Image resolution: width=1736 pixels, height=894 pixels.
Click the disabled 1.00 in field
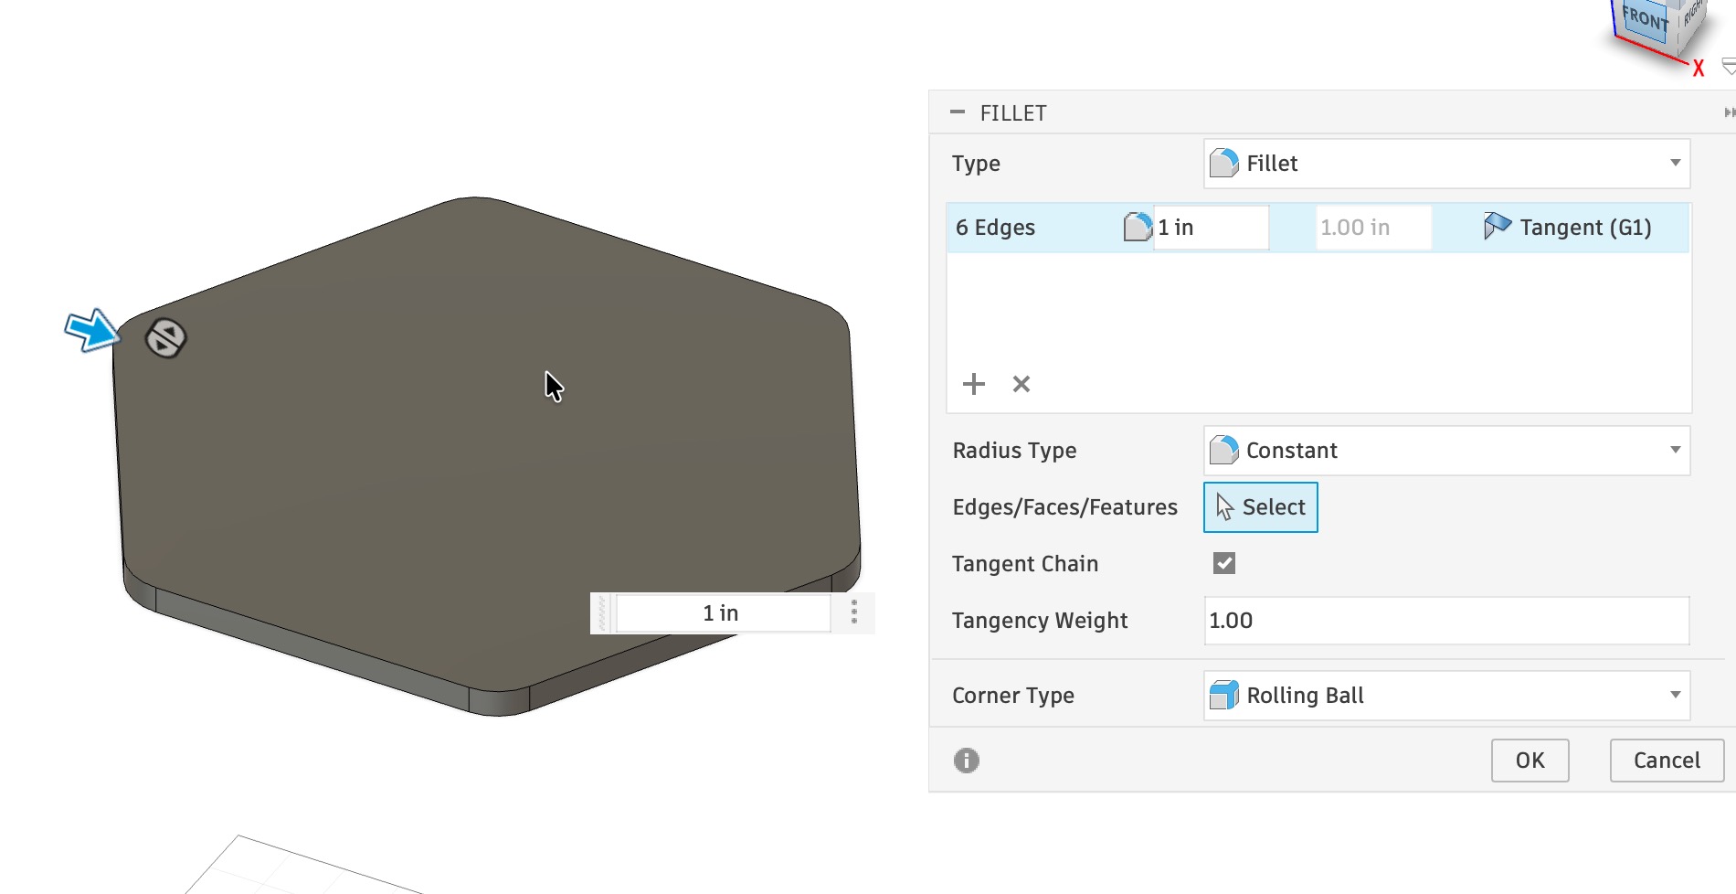[x=1373, y=228]
